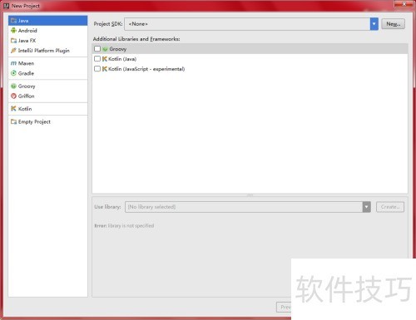Click the 'Use library:' label

click(x=107, y=207)
